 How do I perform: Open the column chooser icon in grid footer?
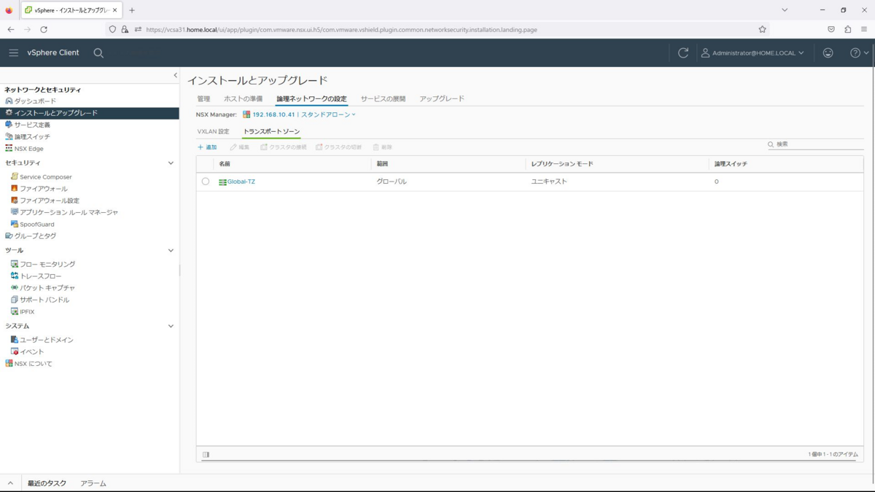click(206, 454)
